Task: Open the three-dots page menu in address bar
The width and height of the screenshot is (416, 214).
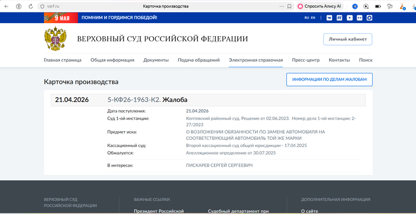Action: (282, 7)
